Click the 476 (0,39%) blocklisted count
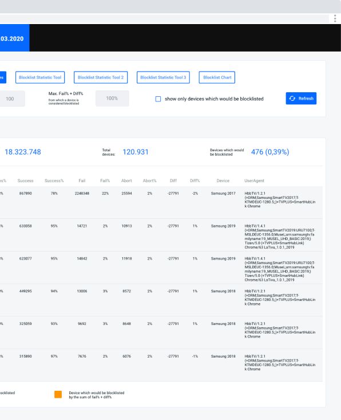 click(x=270, y=152)
